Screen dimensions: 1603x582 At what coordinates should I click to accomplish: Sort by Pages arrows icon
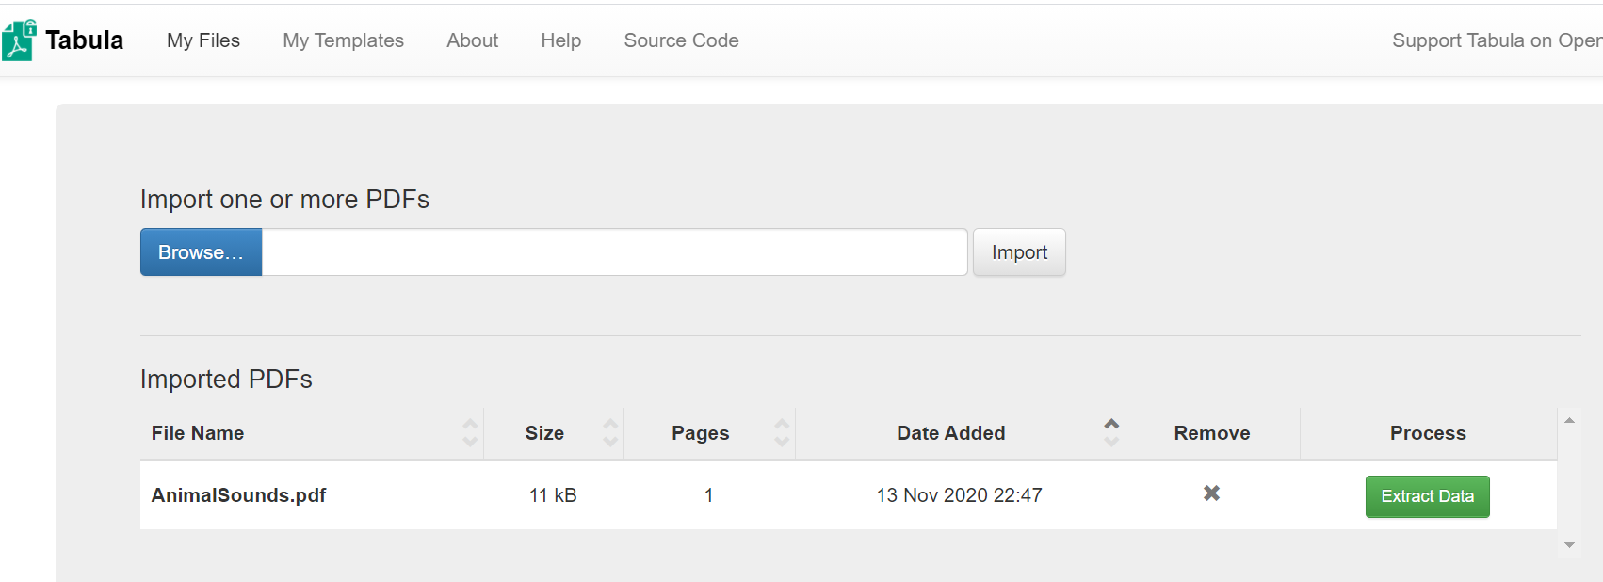pos(782,433)
